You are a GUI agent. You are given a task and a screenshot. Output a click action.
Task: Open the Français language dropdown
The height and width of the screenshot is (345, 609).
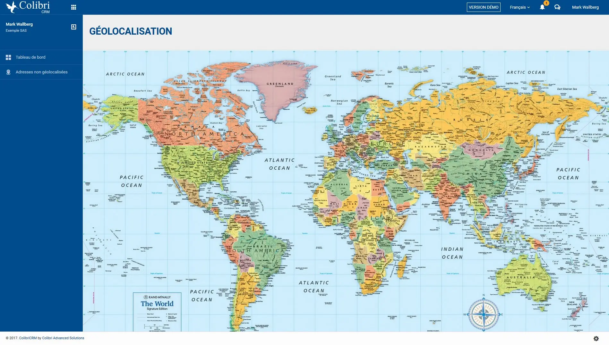click(519, 7)
